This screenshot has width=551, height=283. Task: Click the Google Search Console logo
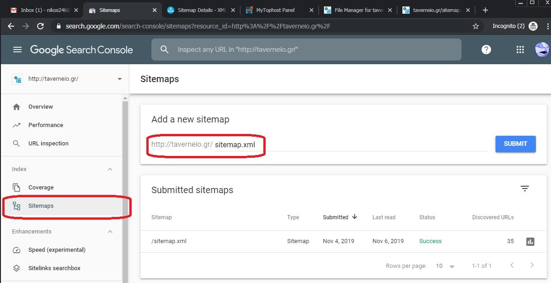[82, 50]
